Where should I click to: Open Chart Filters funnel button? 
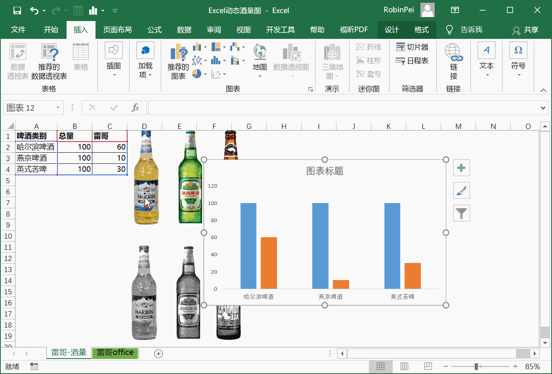(461, 213)
